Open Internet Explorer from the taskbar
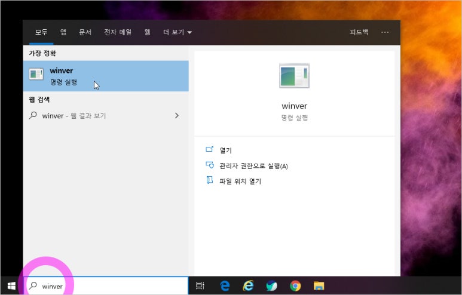This screenshot has width=462, height=295. (x=248, y=286)
